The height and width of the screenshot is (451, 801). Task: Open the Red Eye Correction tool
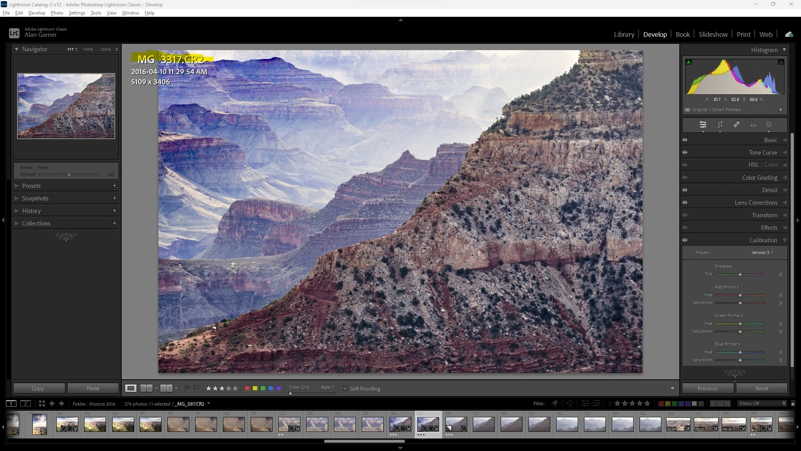click(x=753, y=124)
